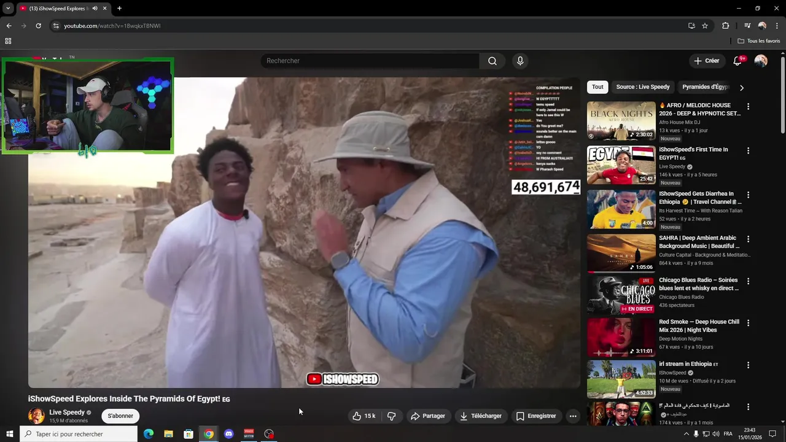Open options for First Time In EGYPT video

click(748, 150)
